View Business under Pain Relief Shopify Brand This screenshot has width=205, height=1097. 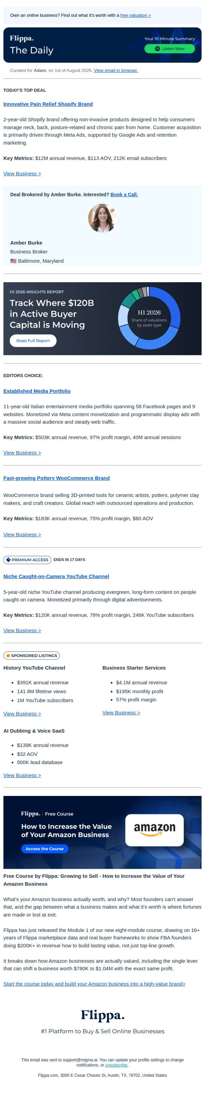pos(22,174)
